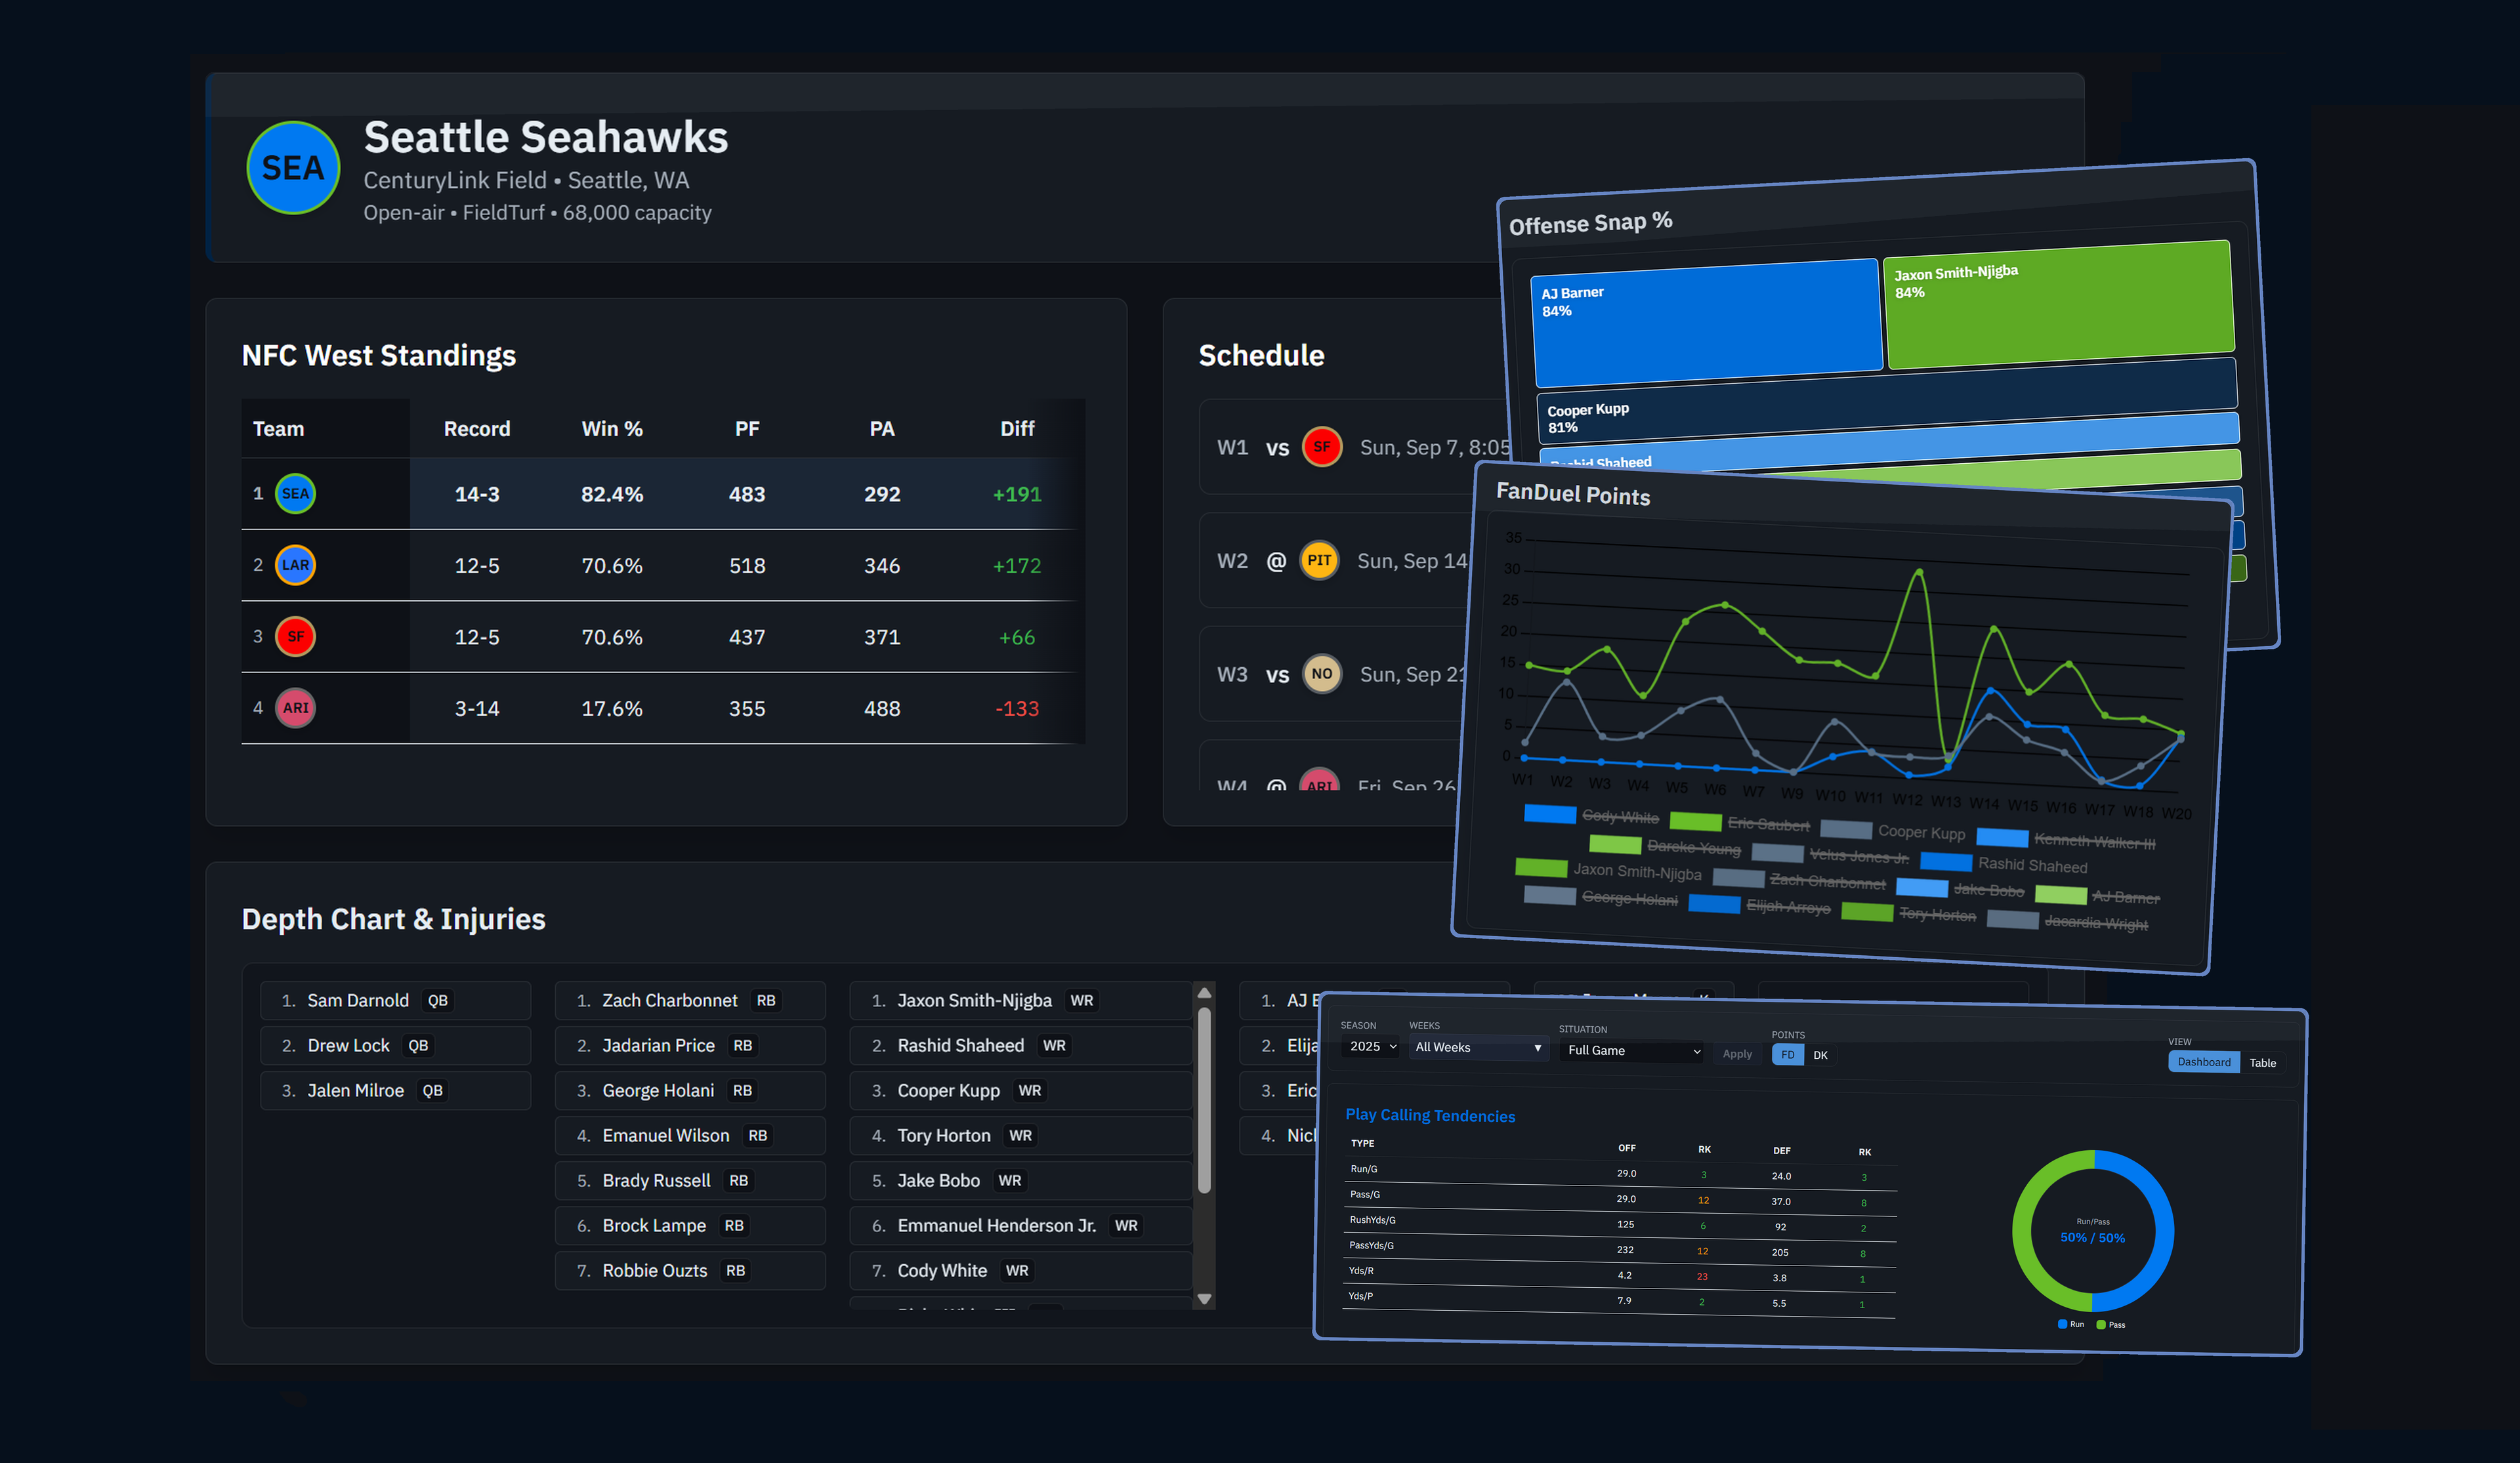Toggle Jaxon Smith-Njigba series in FanDuel legend
The image size is (2520, 1463).
point(1608,870)
